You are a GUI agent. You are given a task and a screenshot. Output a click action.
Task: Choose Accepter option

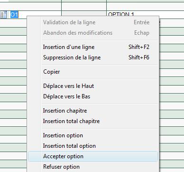pos(93,156)
